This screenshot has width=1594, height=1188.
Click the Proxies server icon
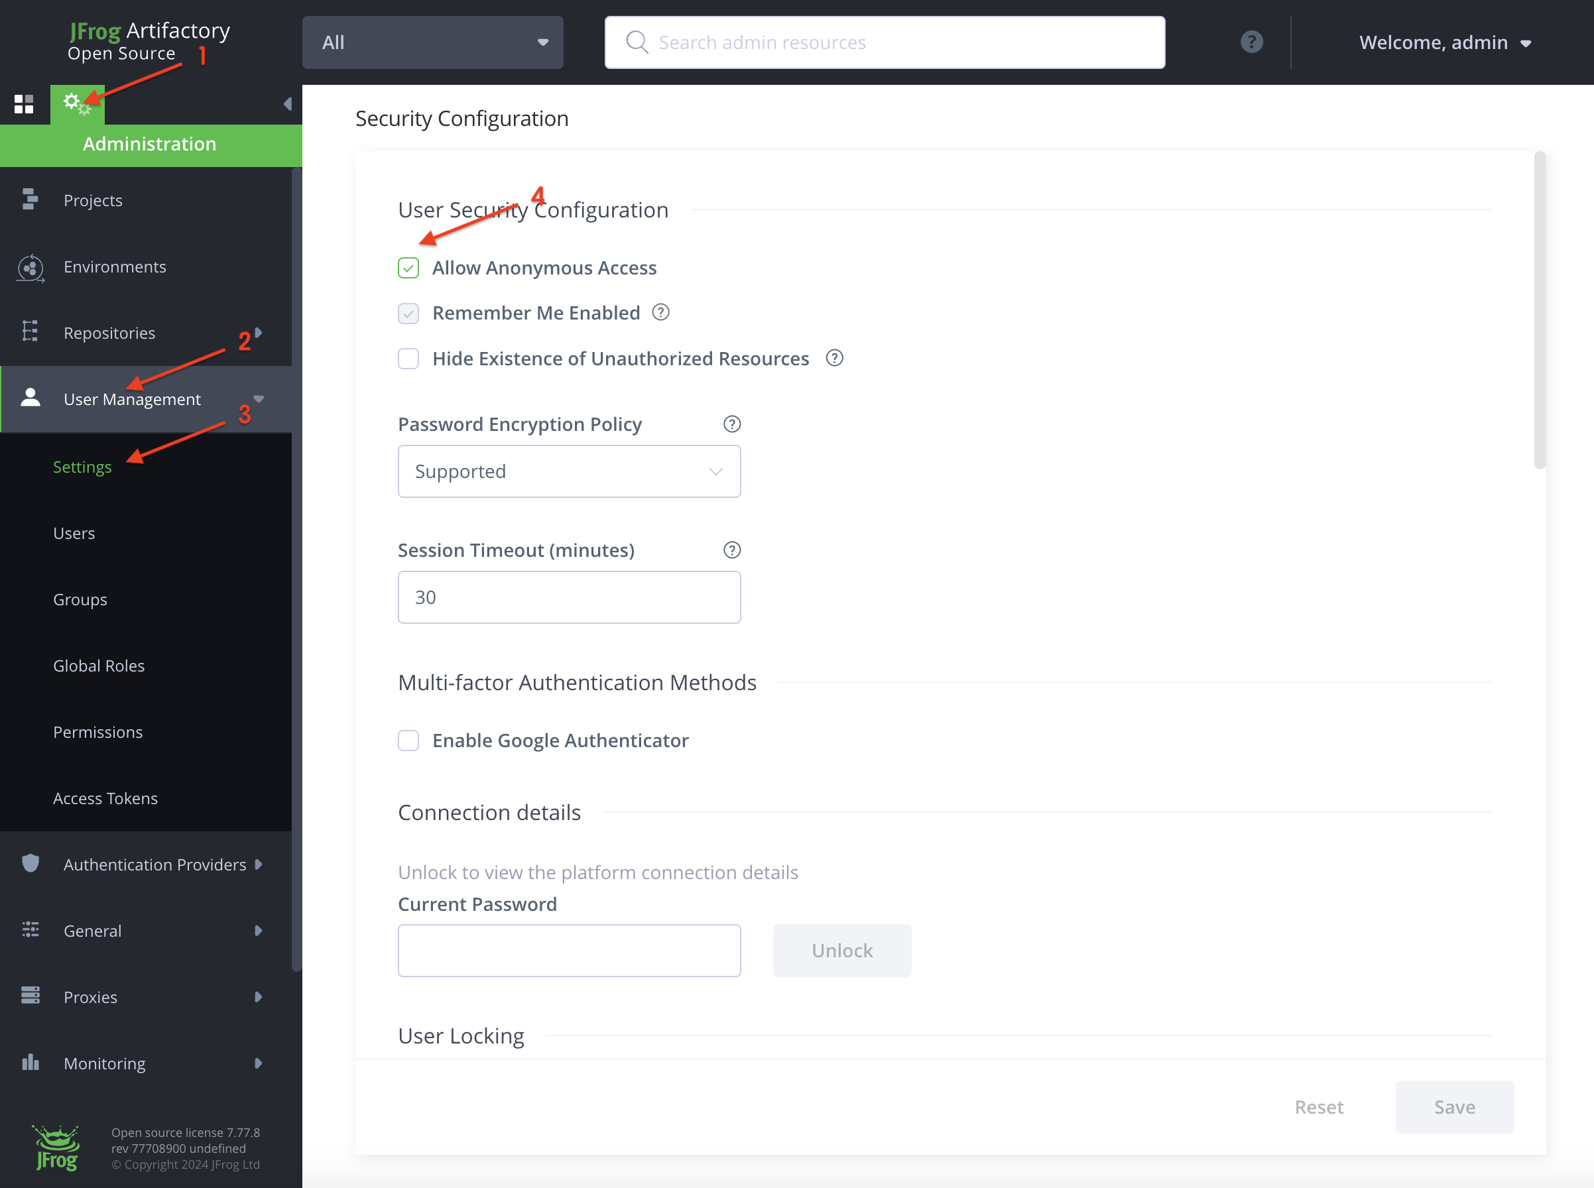pos(31,995)
